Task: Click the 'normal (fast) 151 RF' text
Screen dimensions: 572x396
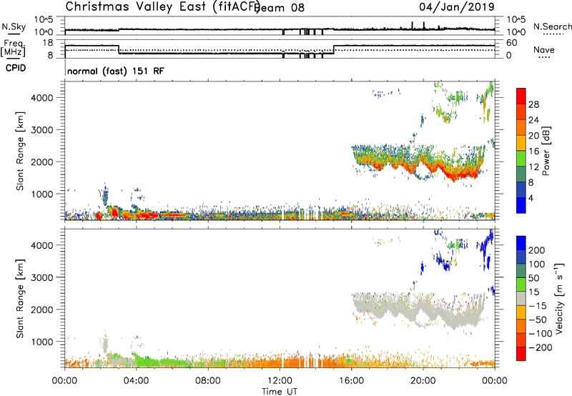Action: [x=116, y=71]
